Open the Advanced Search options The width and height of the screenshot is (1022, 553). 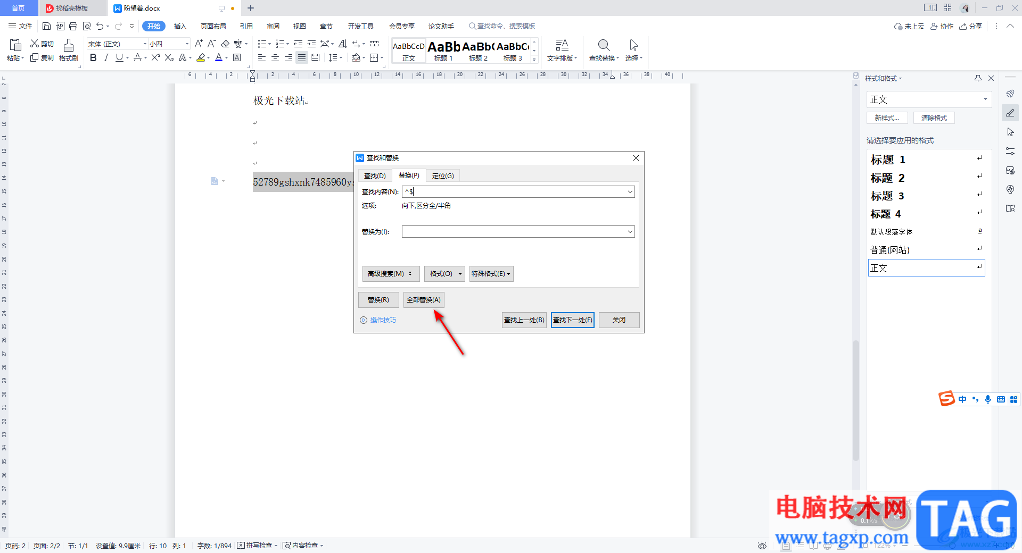[x=391, y=273]
